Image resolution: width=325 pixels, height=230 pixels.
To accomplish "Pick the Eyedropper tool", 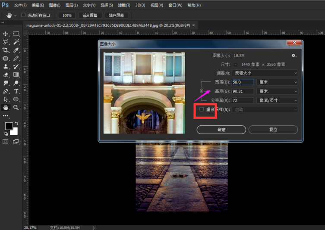I will pos(16,50).
